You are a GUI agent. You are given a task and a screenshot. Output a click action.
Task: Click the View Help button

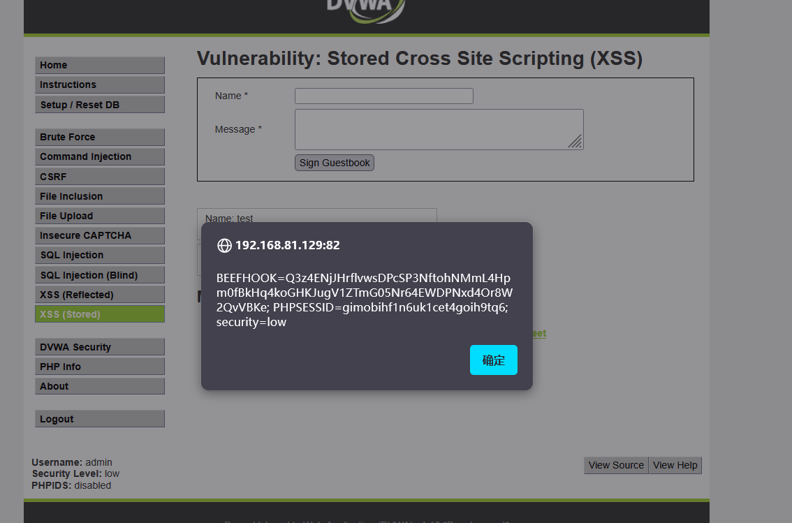(675, 465)
